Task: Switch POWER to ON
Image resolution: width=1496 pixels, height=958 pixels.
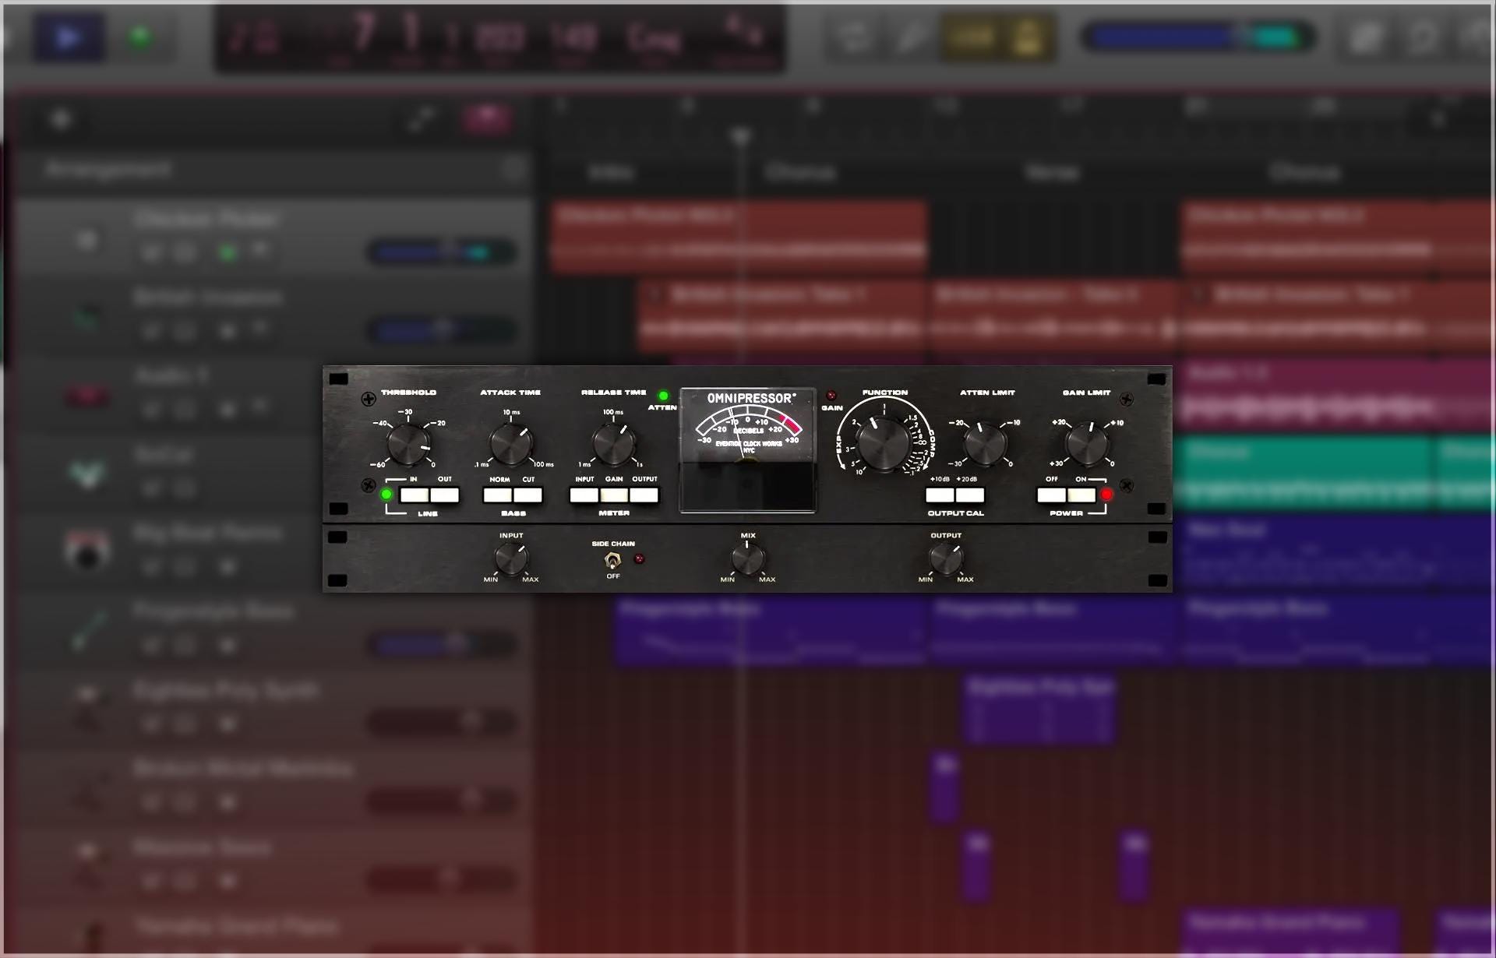Action: (1081, 495)
